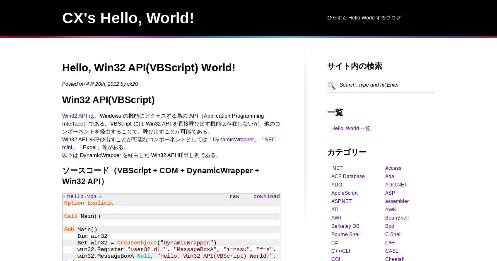497x261 pixels.
Task: Click the right » arrow beside hello.vbs
Action: tap(100, 196)
